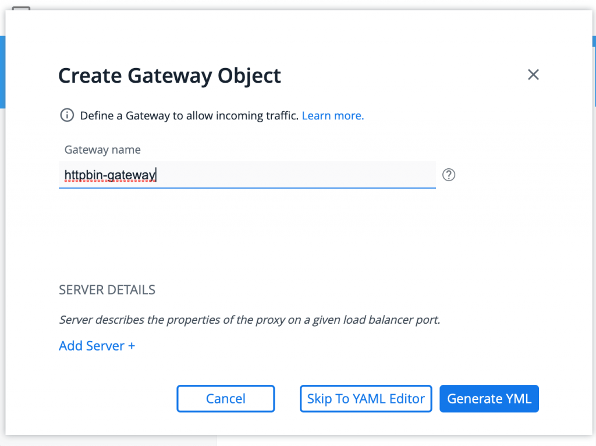The image size is (596, 446).
Task: Skip To YAML Editor
Action: [x=366, y=398]
